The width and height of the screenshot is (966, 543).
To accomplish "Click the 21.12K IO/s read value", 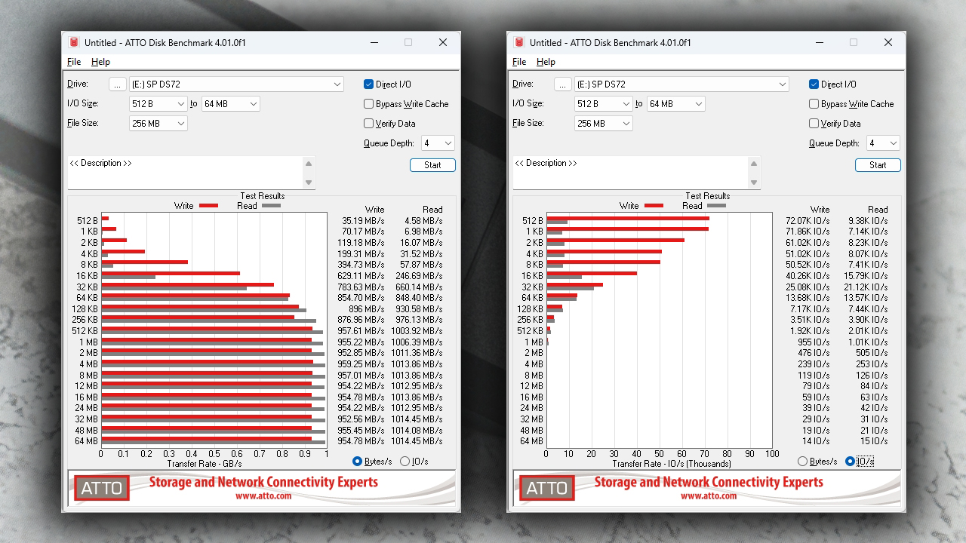I will pos(866,287).
